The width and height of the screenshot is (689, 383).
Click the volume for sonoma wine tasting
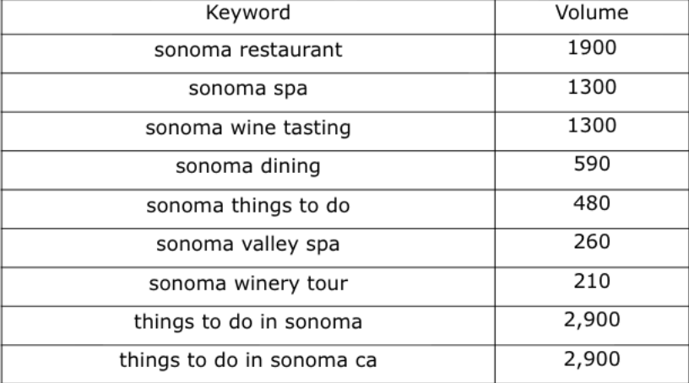(x=591, y=126)
